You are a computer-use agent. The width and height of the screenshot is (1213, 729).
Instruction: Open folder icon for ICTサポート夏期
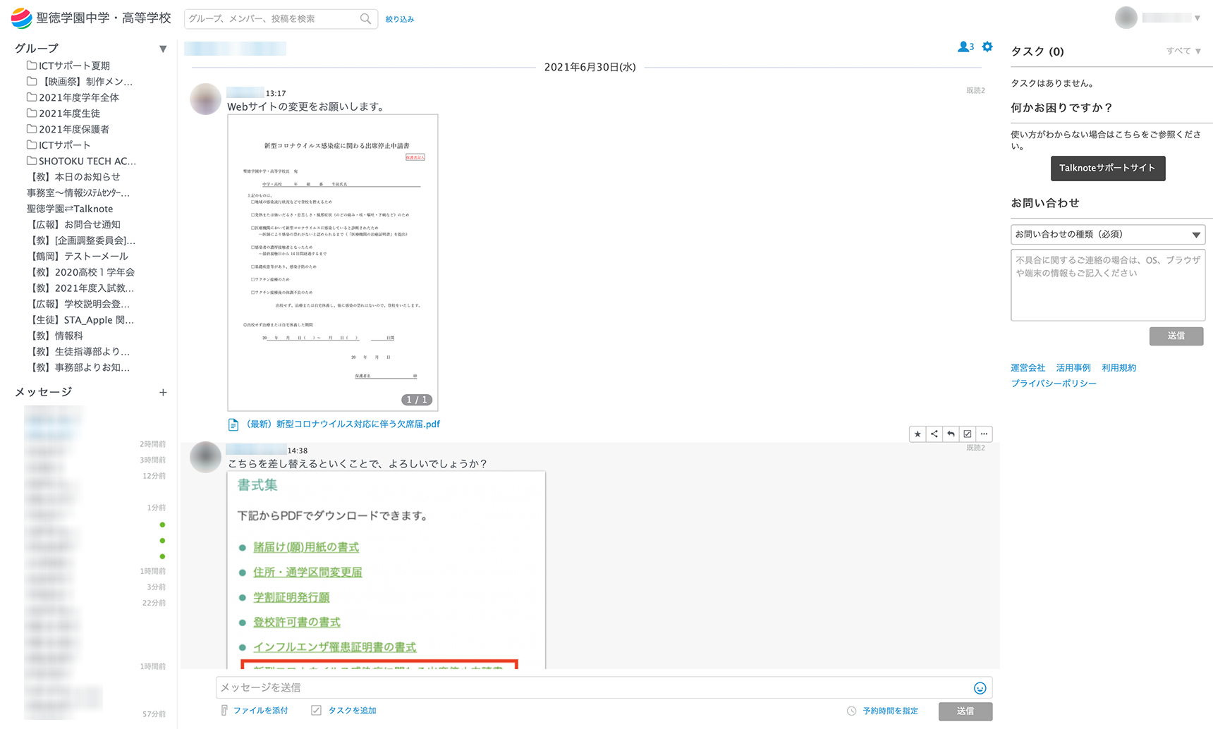pos(32,65)
